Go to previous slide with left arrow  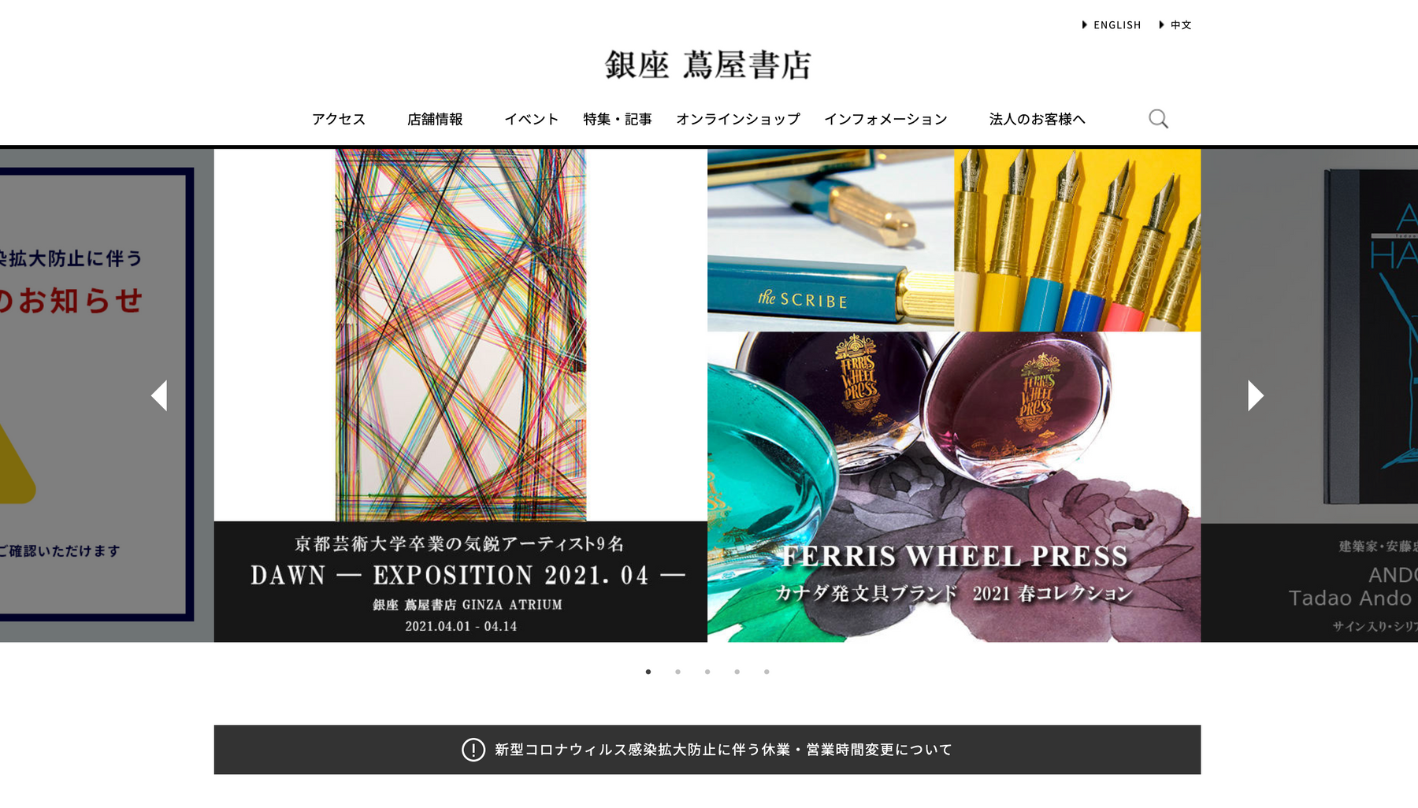pyautogui.click(x=159, y=395)
